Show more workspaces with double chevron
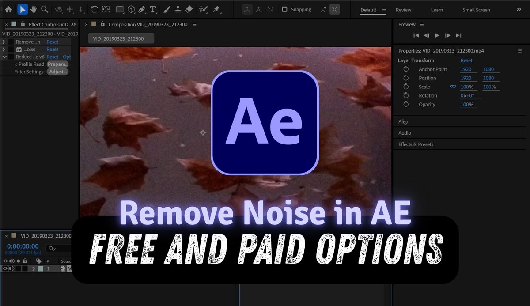The width and height of the screenshot is (530, 306). [519, 9]
